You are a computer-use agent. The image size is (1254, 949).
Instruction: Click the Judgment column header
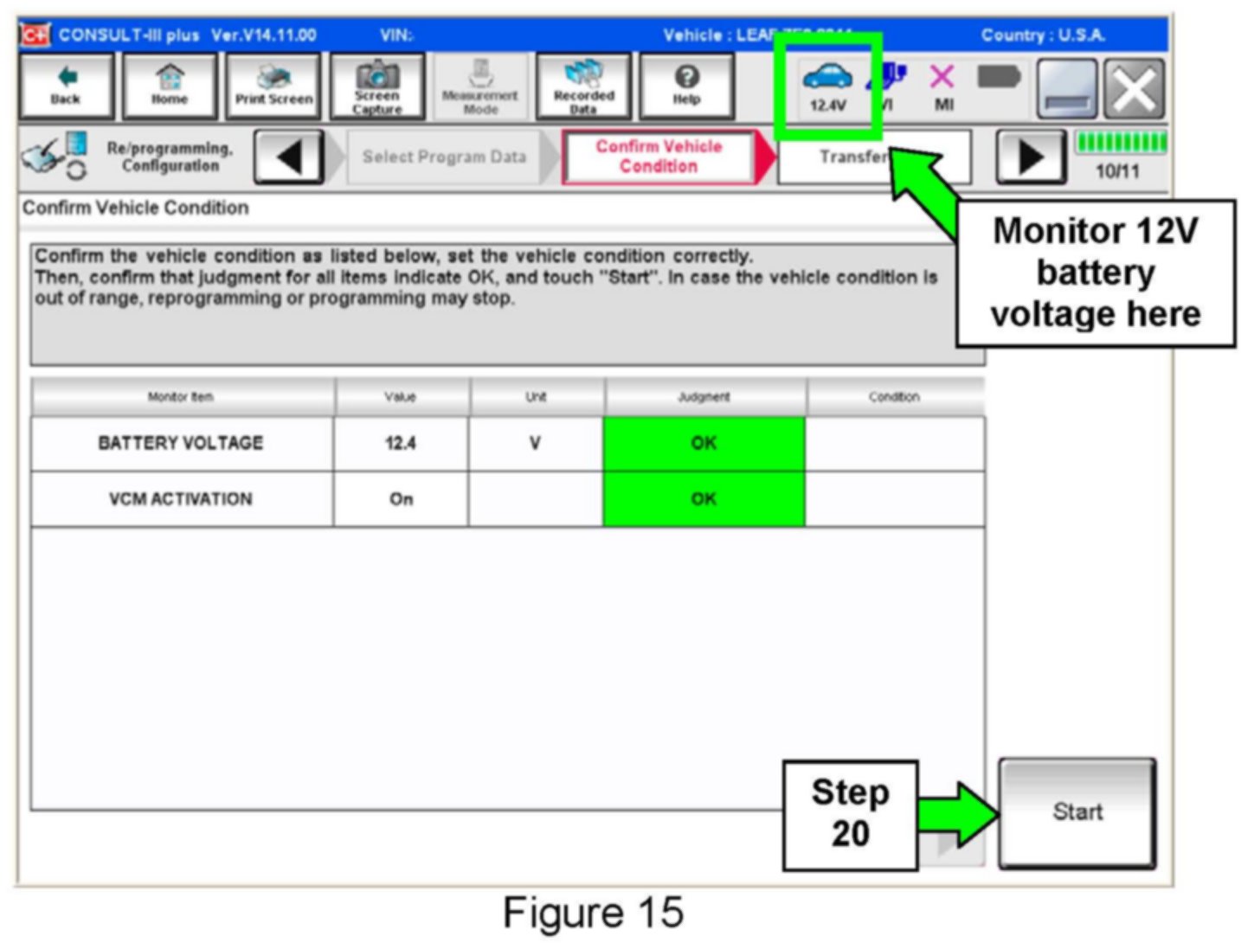click(704, 397)
